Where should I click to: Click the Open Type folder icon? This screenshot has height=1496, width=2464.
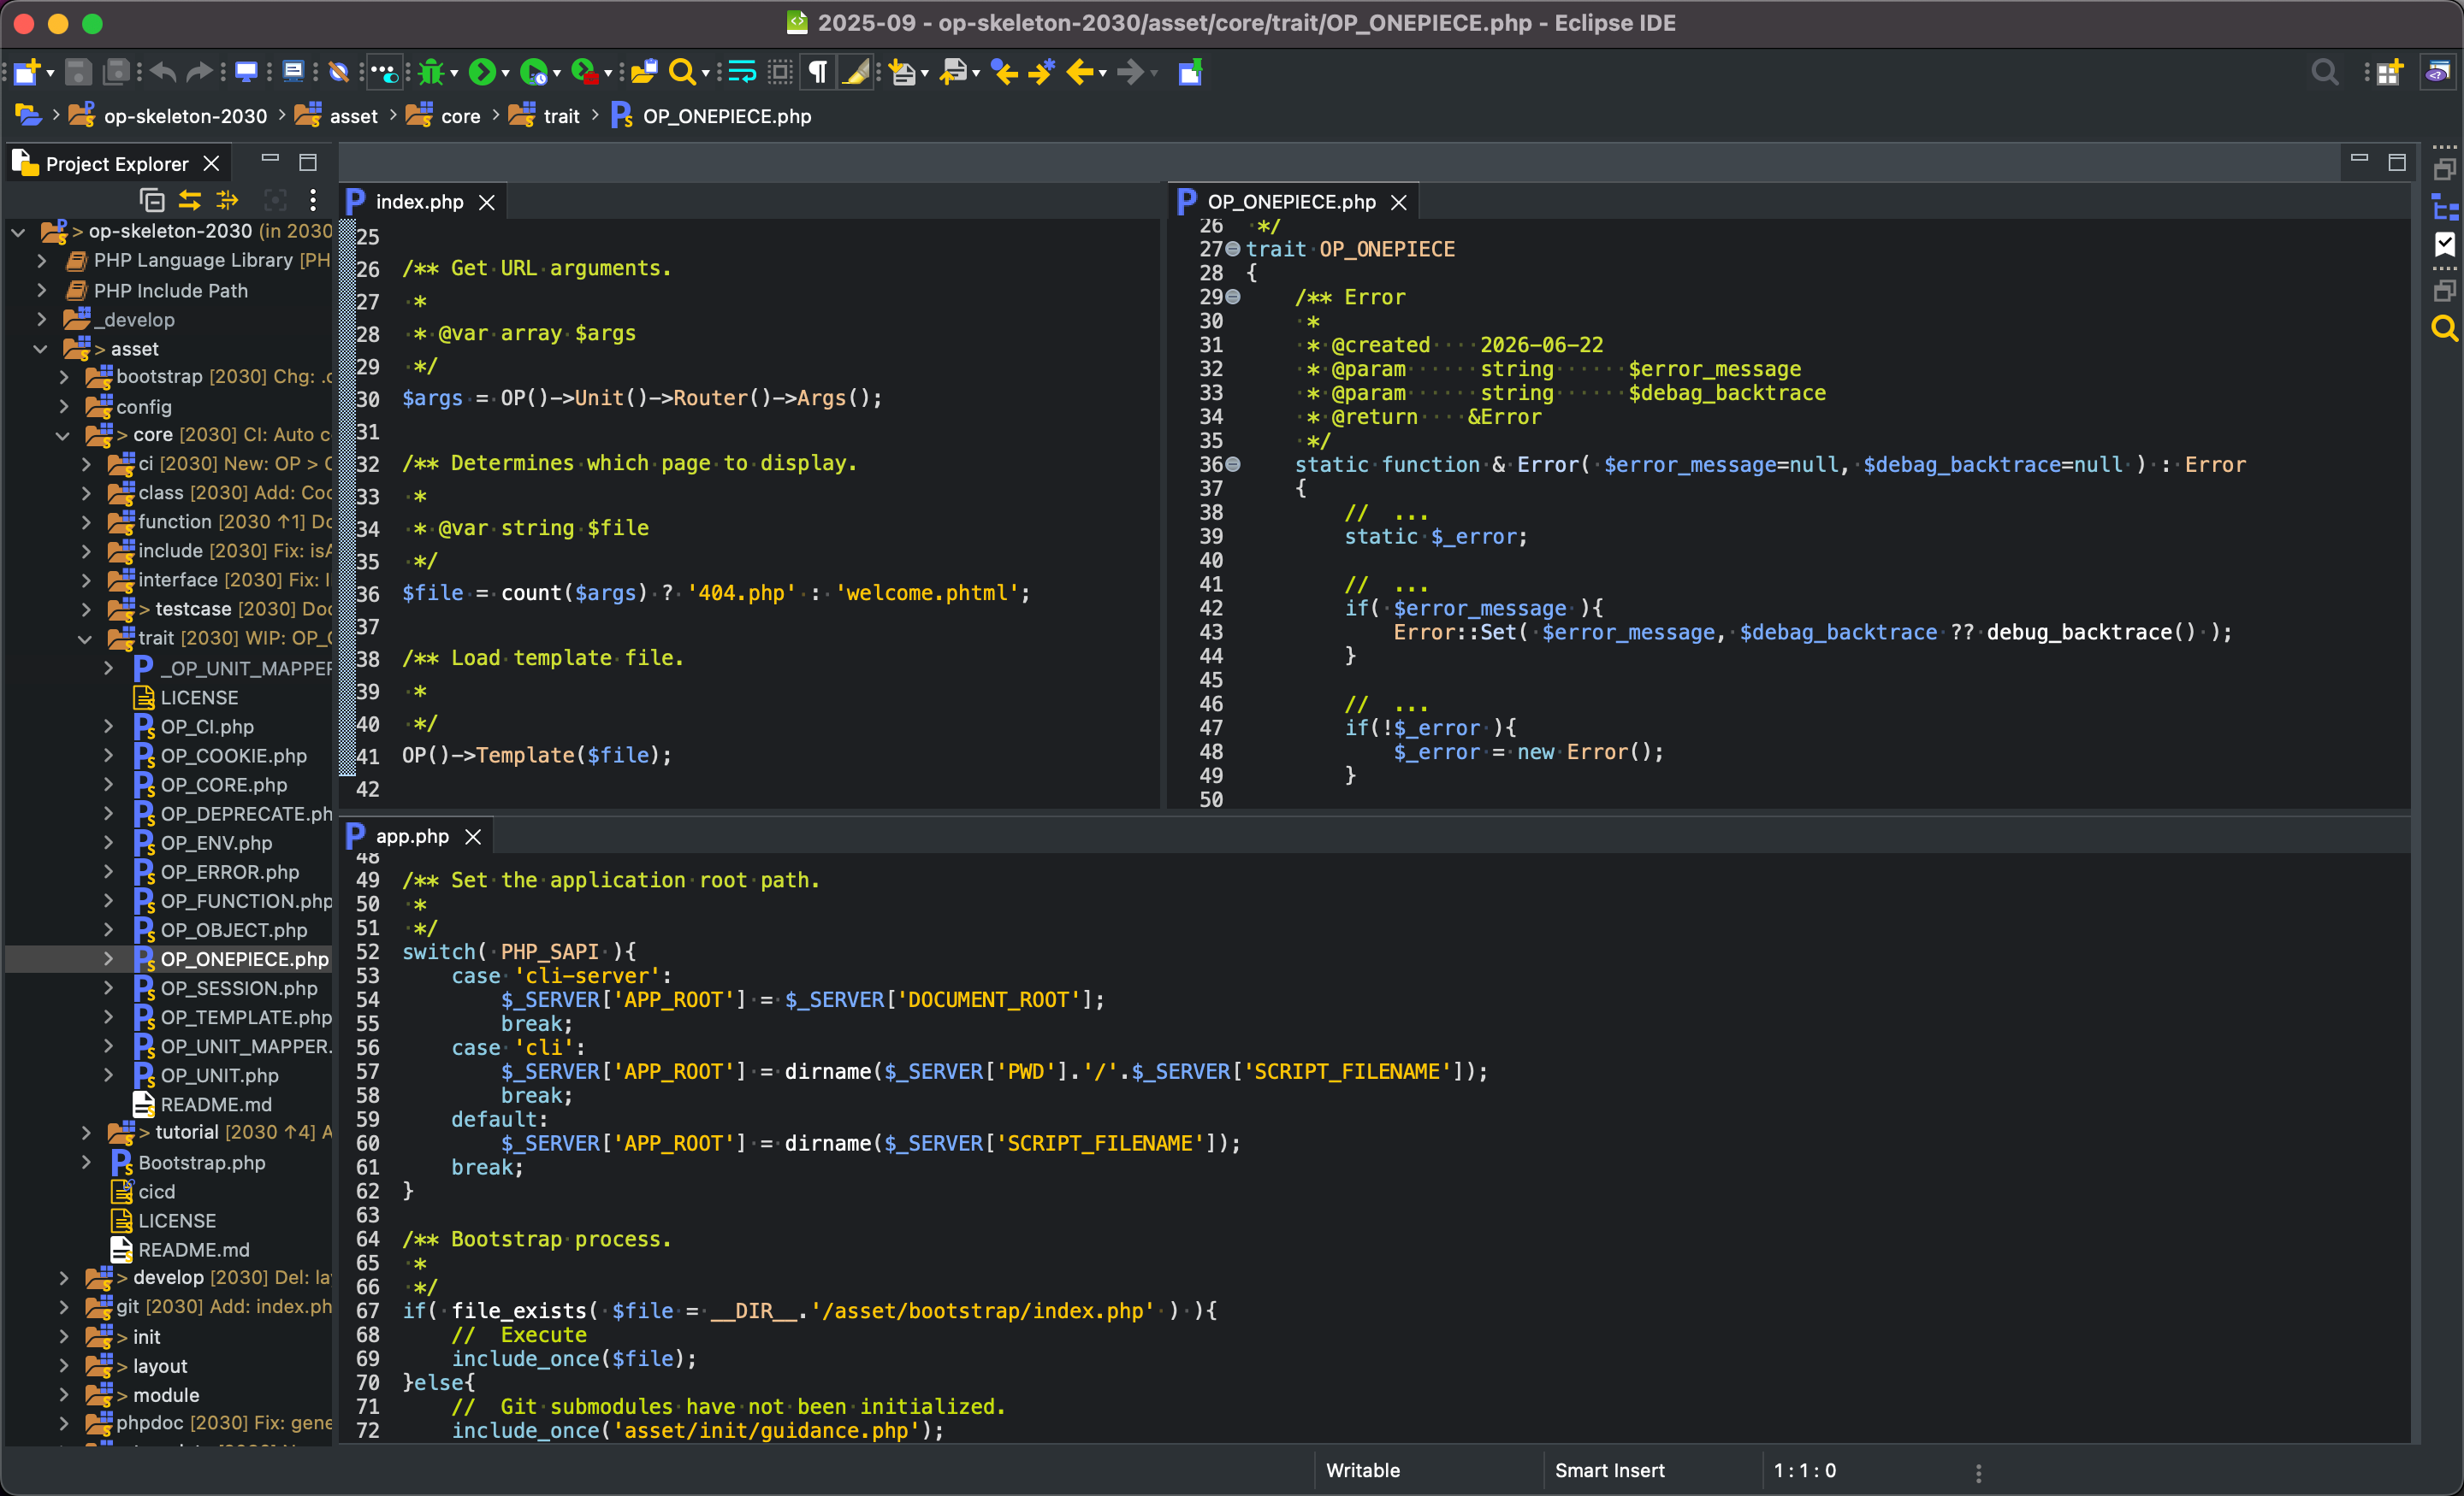tap(644, 72)
